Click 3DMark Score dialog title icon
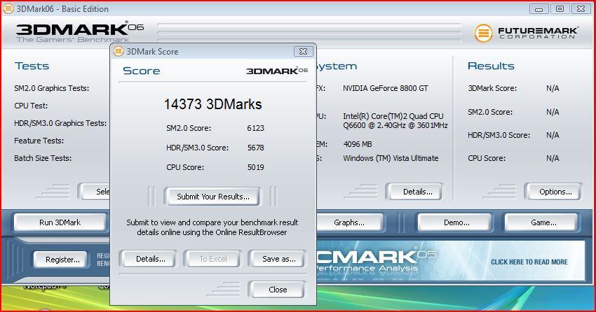This screenshot has width=596, height=312. click(x=118, y=51)
